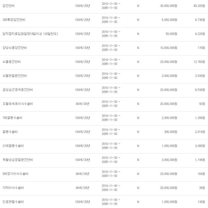Click the 300,000원 amount in 질병수술비 row
Viewport: 208px width, 208px height.
[171, 132]
